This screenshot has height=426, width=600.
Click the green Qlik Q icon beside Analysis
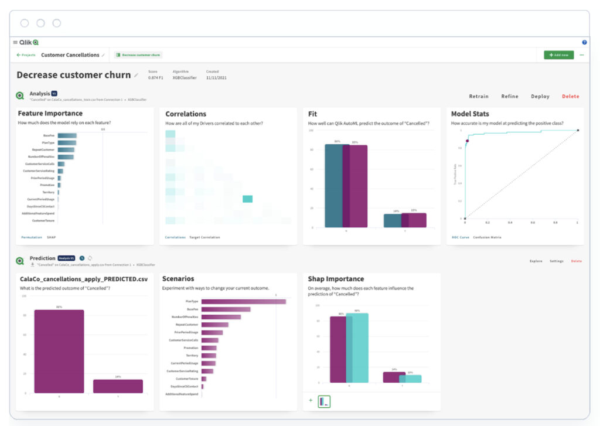19,94
